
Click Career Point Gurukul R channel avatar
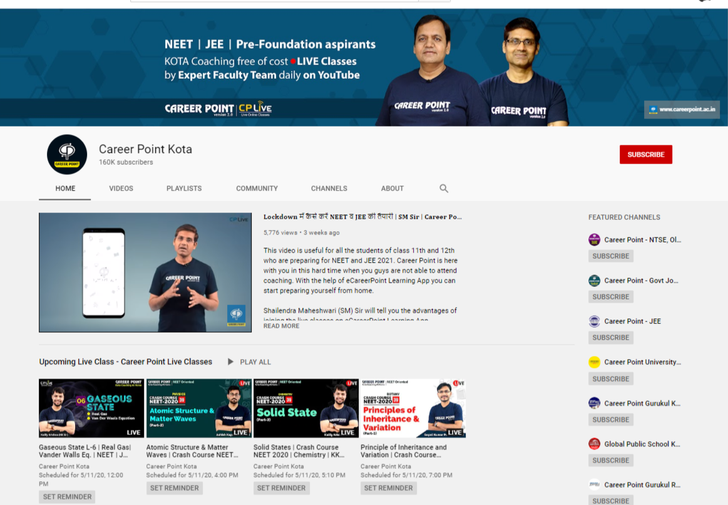(594, 484)
